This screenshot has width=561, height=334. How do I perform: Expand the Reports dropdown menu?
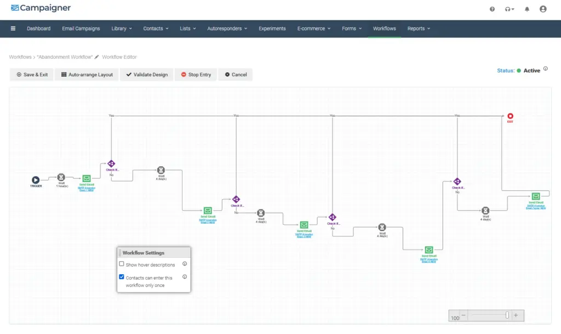tap(419, 29)
